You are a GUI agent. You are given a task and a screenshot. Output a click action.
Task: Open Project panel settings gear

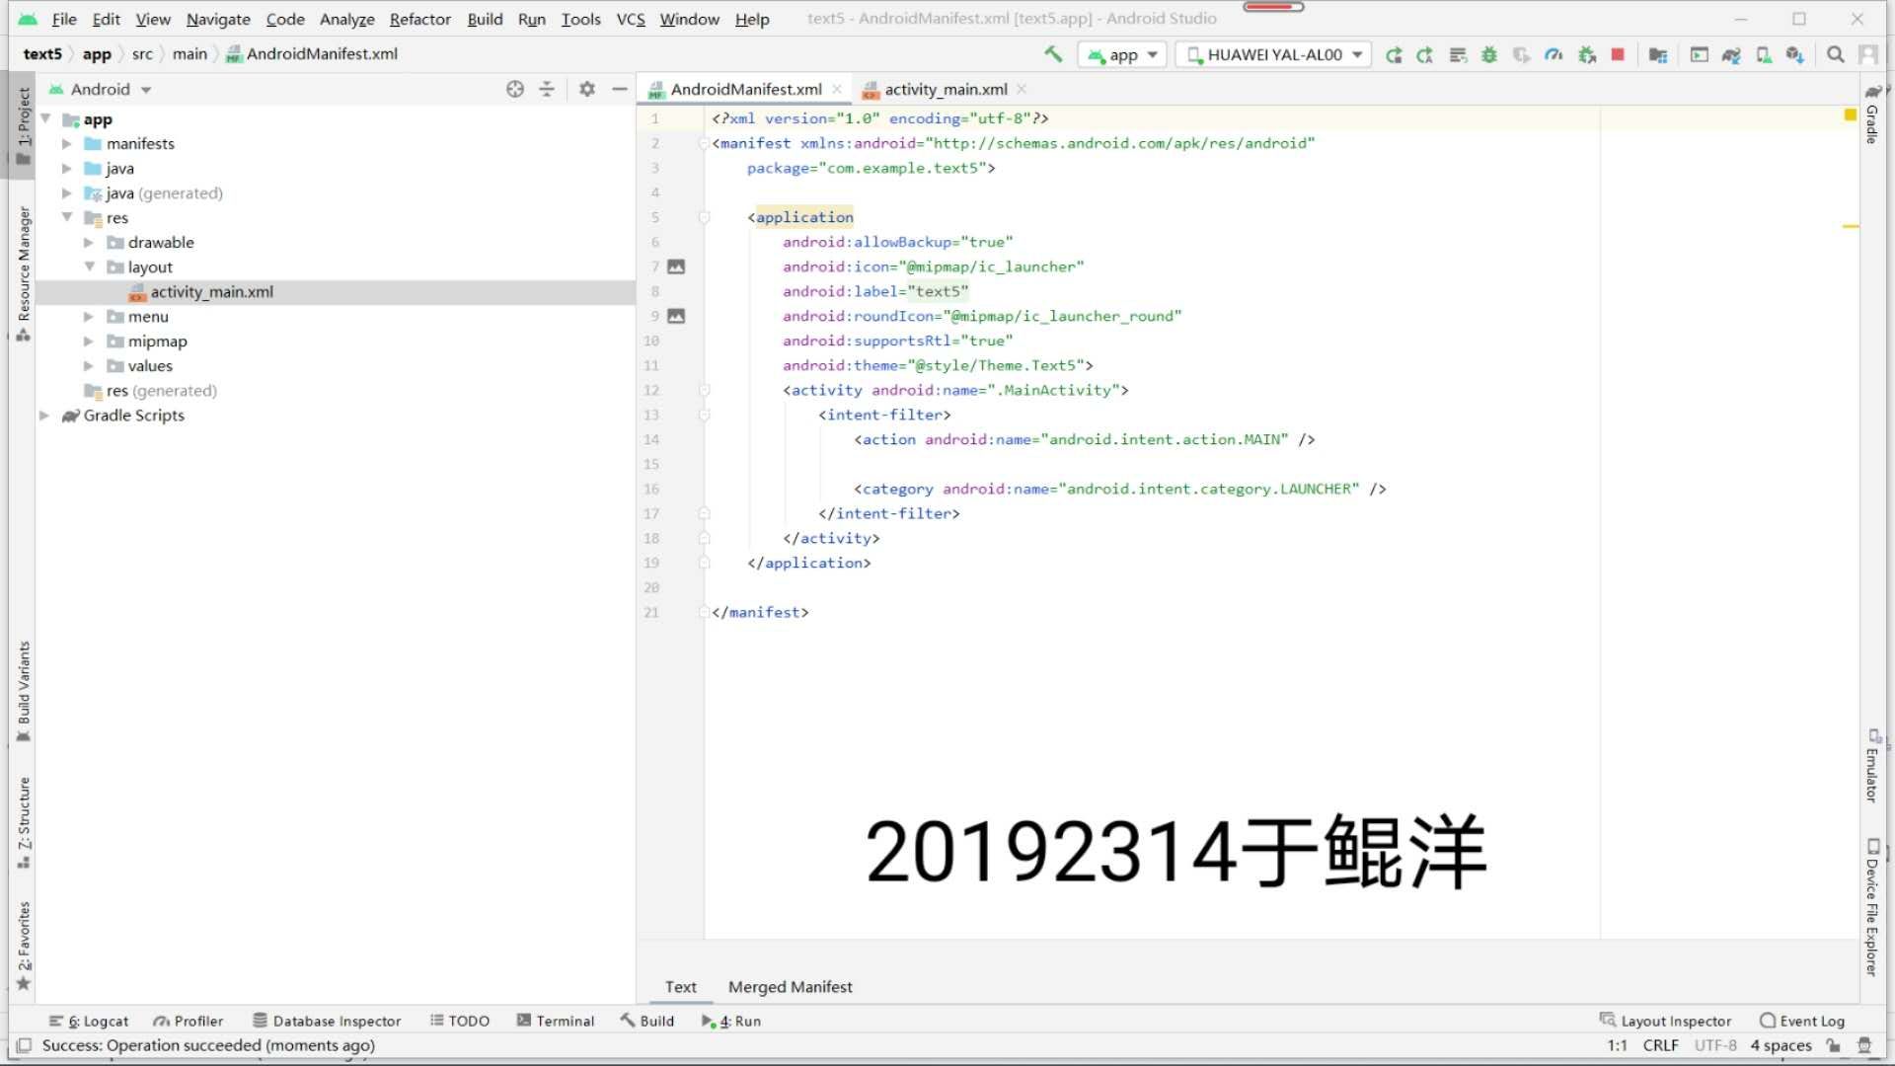coord(587,89)
